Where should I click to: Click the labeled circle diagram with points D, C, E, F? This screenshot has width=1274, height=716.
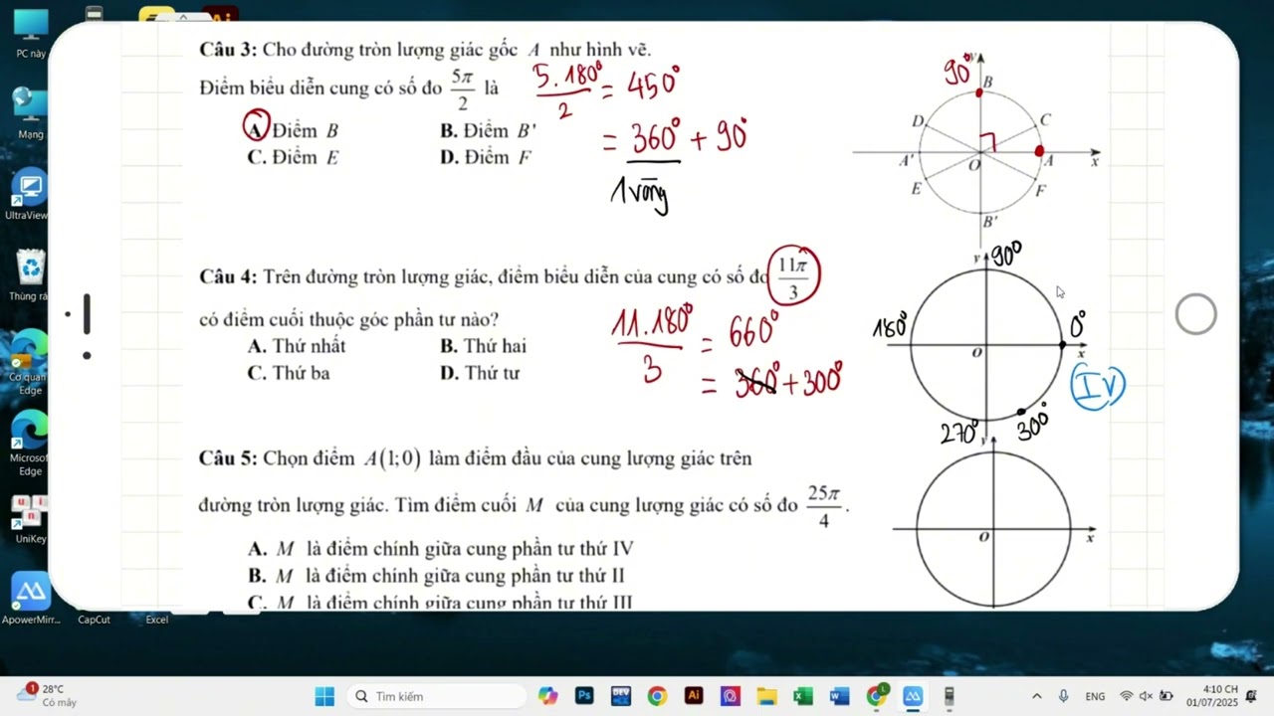[978, 150]
